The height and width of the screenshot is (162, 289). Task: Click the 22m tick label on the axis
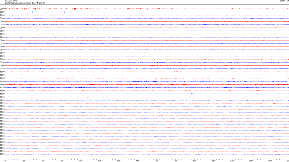pyautogui.click(x=213, y=161)
